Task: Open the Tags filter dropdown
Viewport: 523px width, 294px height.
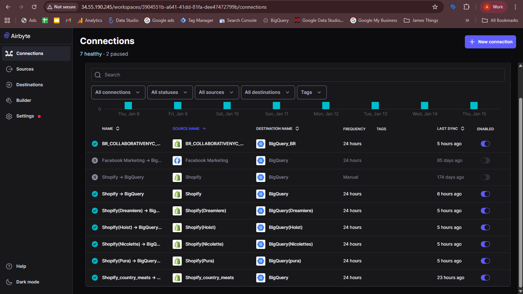Action: [311, 92]
